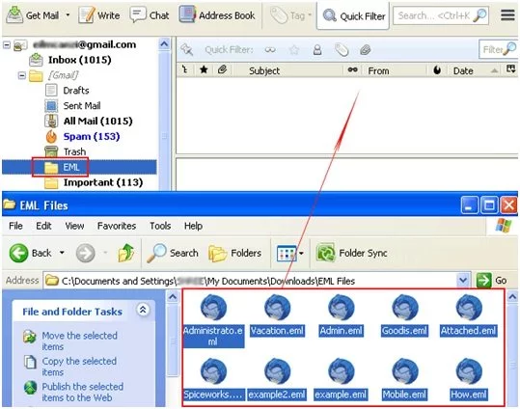Screen dimensions: 520x409
Task: Open Edit menu in EML Files window
Action: (x=43, y=226)
